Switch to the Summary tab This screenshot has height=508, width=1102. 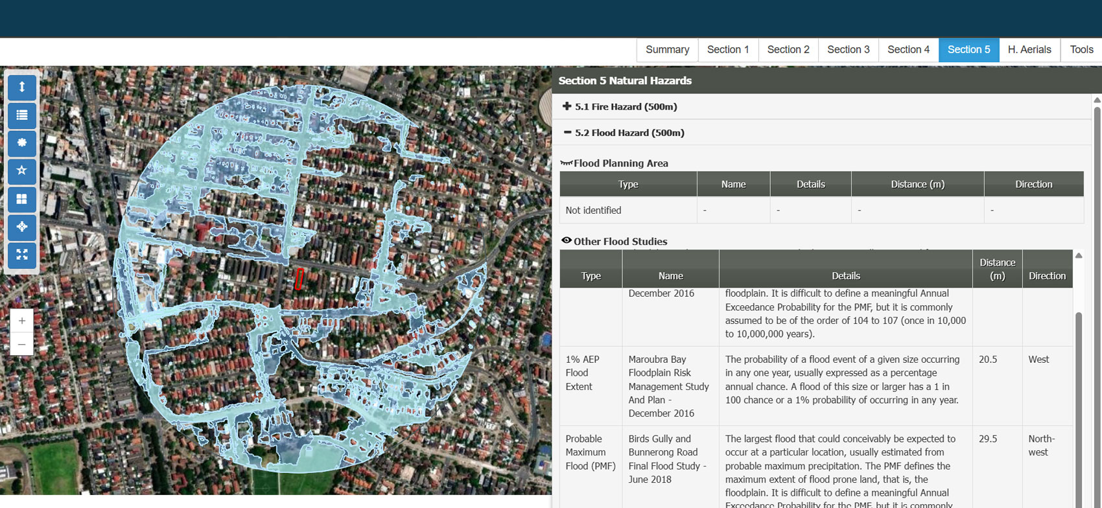tap(667, 50)
